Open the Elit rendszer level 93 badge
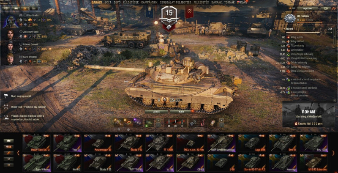Screen dimensions: 338x173 coord(290,19)
